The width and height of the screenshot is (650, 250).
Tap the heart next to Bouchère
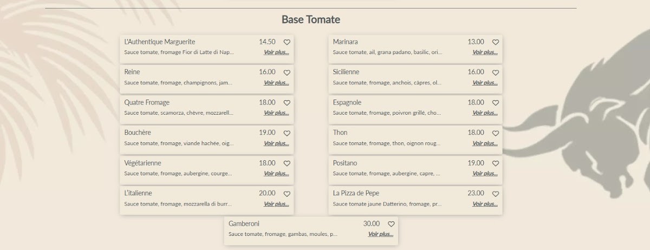coord(287,133)
